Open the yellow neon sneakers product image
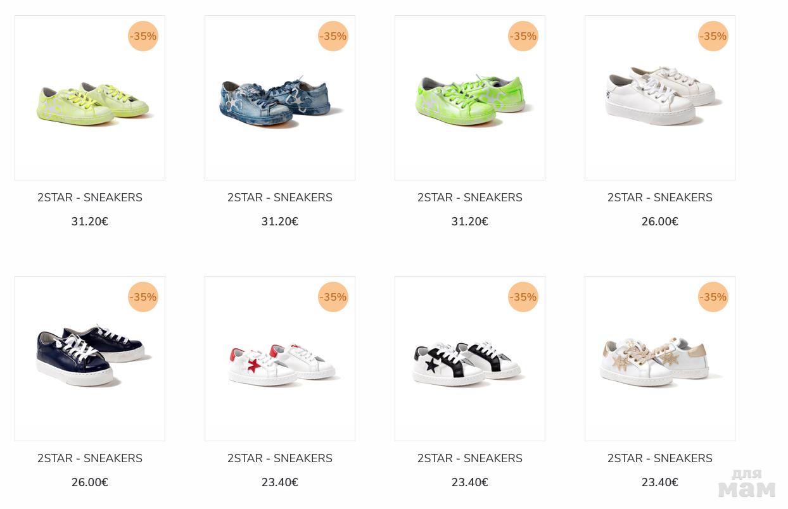The width and height of the screenshot is (788, 509). click(90, 98)
